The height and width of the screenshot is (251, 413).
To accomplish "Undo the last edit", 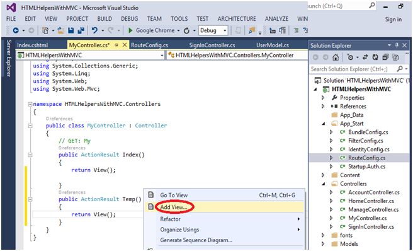I will (94, 31).
